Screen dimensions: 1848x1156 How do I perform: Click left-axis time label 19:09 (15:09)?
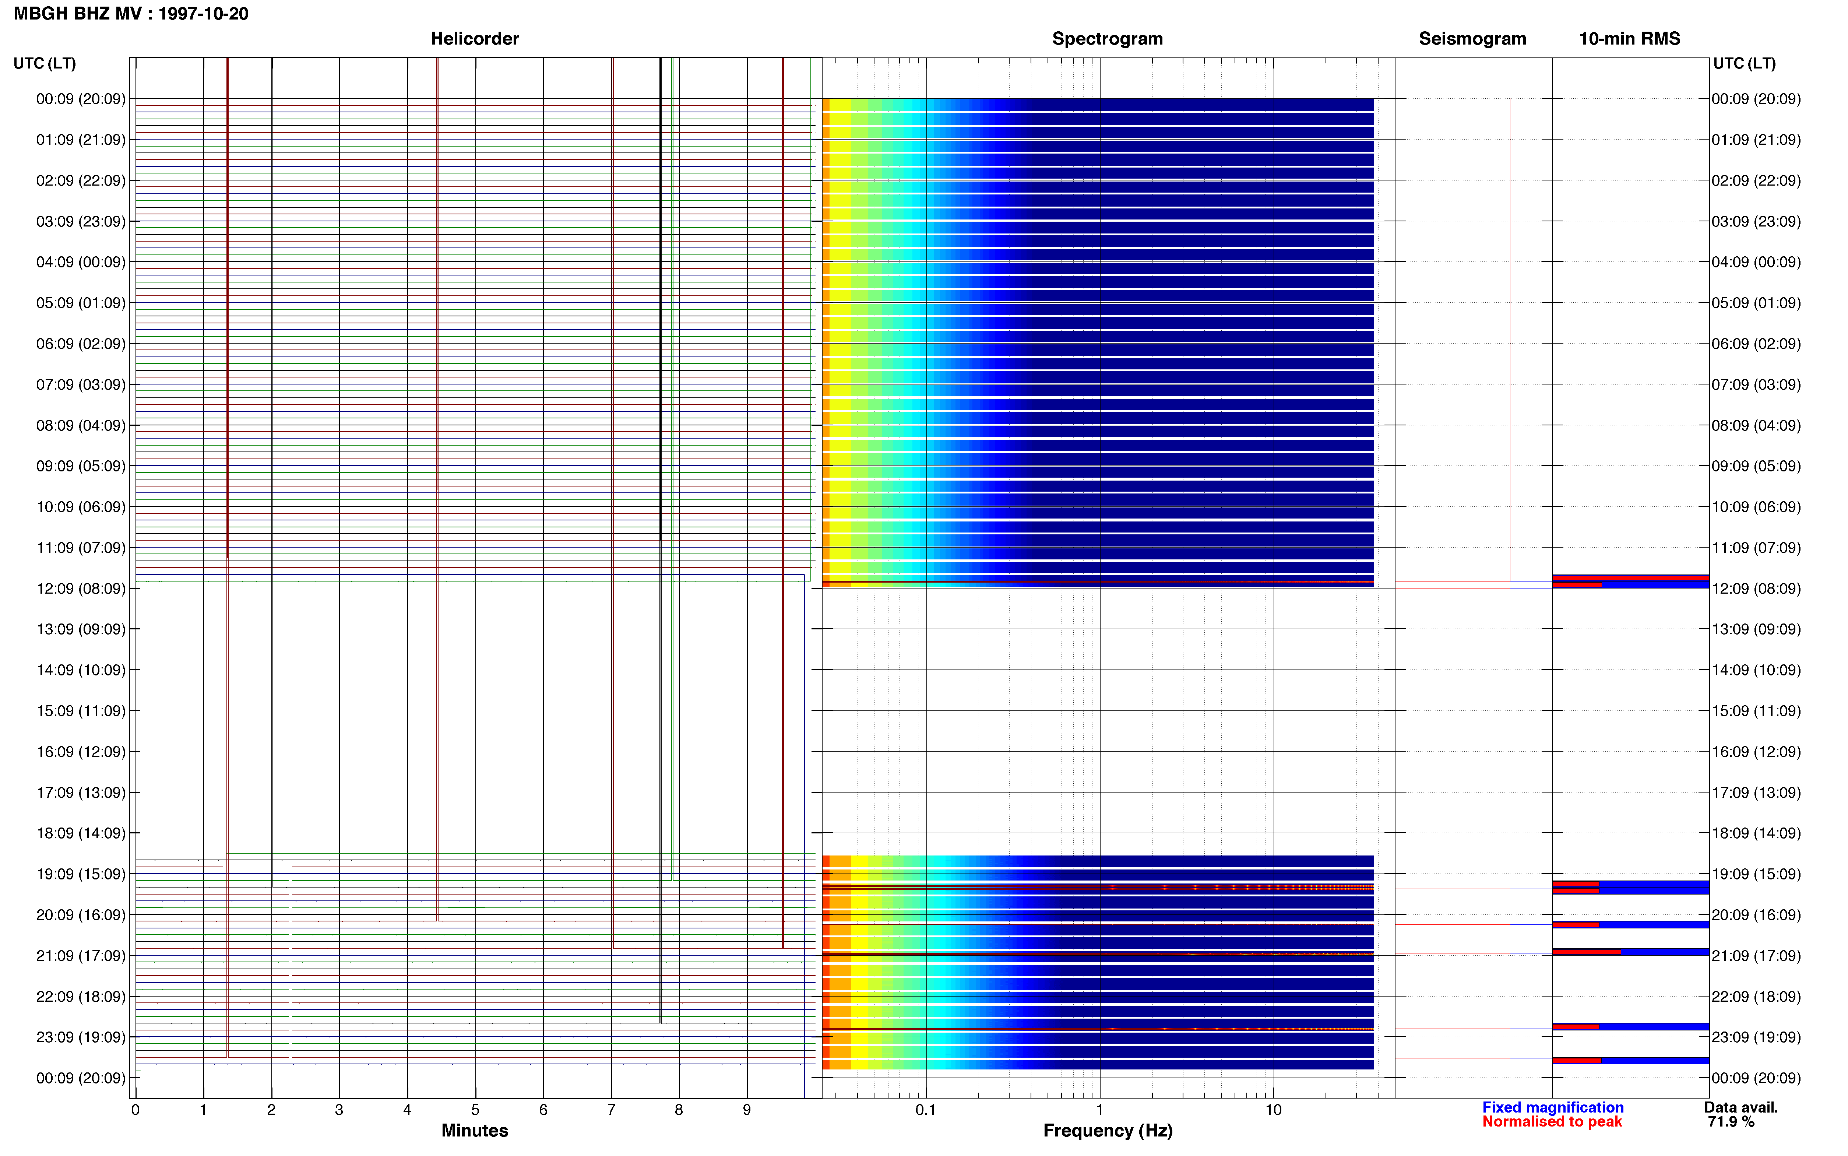pyautogui.click(x=81, y=874)
